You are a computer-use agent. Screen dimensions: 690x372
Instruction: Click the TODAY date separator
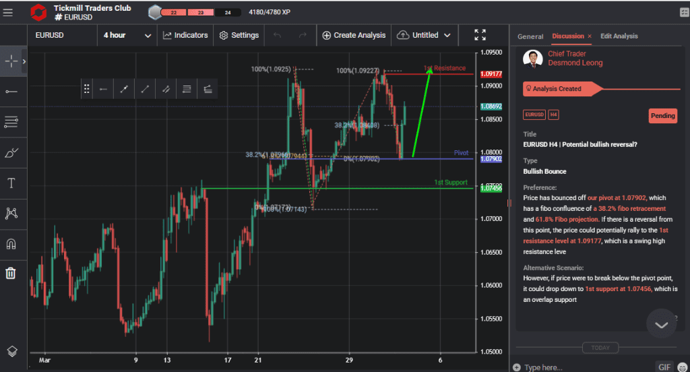[600, 348]
